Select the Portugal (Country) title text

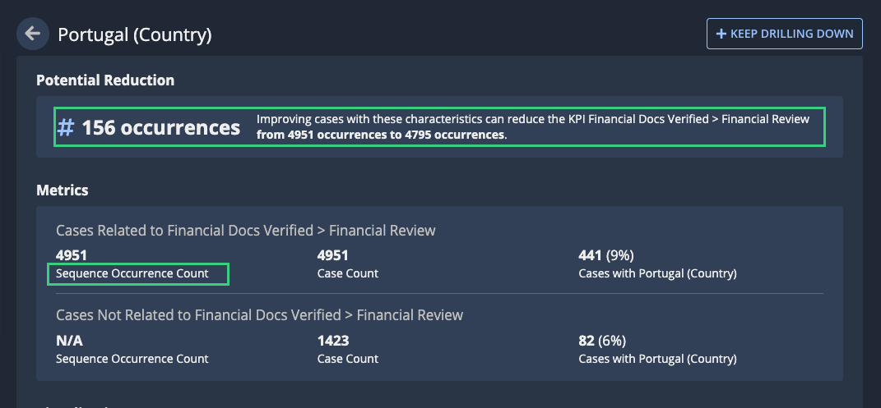pos(135,34)
